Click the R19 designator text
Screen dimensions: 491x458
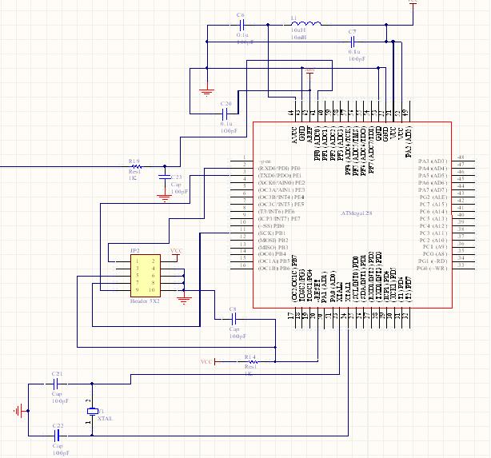point(134,161)
